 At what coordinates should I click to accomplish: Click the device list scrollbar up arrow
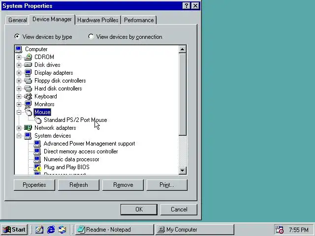pos(183,49)
